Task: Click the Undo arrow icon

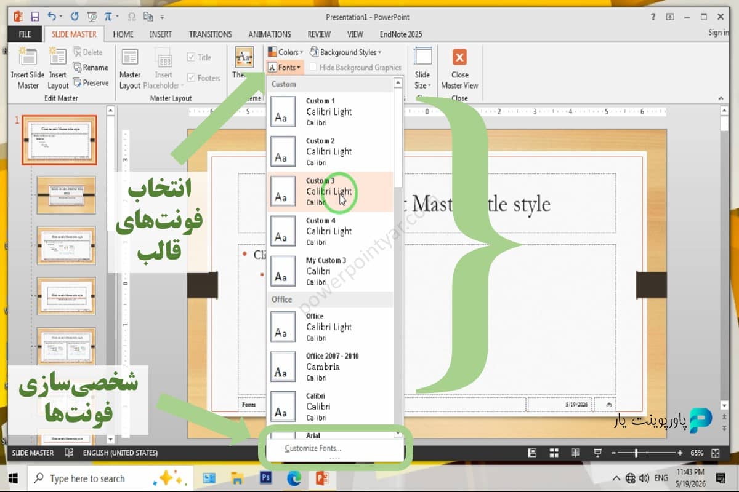Action: coord(52,17)
